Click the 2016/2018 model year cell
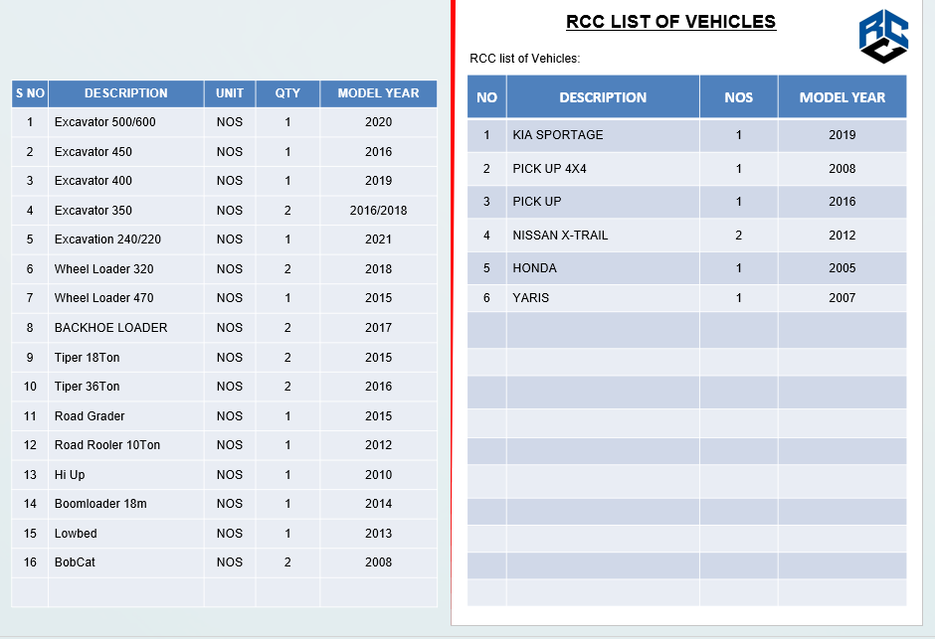935x639 pixels. pos(378,211)
